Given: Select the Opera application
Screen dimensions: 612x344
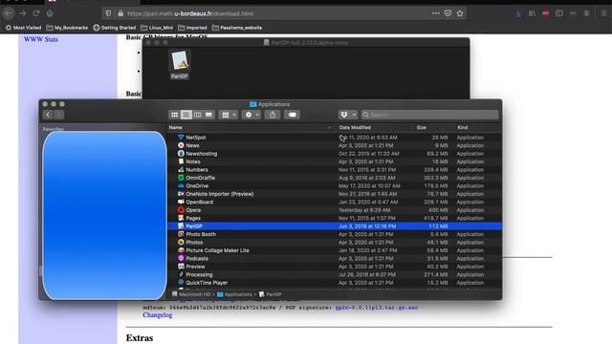Looking at the screenshot, I should [x=335, y=210].
